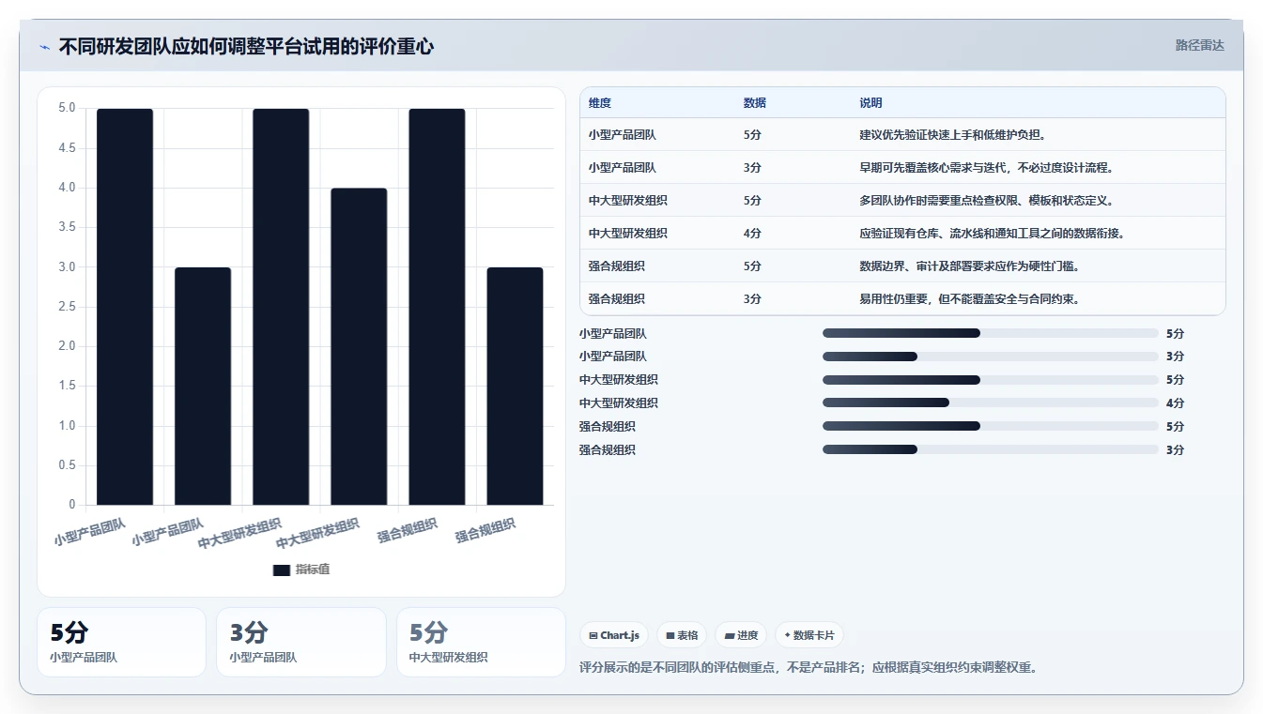1263x714 pixels.
Task: Click the 中大型研发组织 progress bar showing 5分
Action: click(991, 380)
